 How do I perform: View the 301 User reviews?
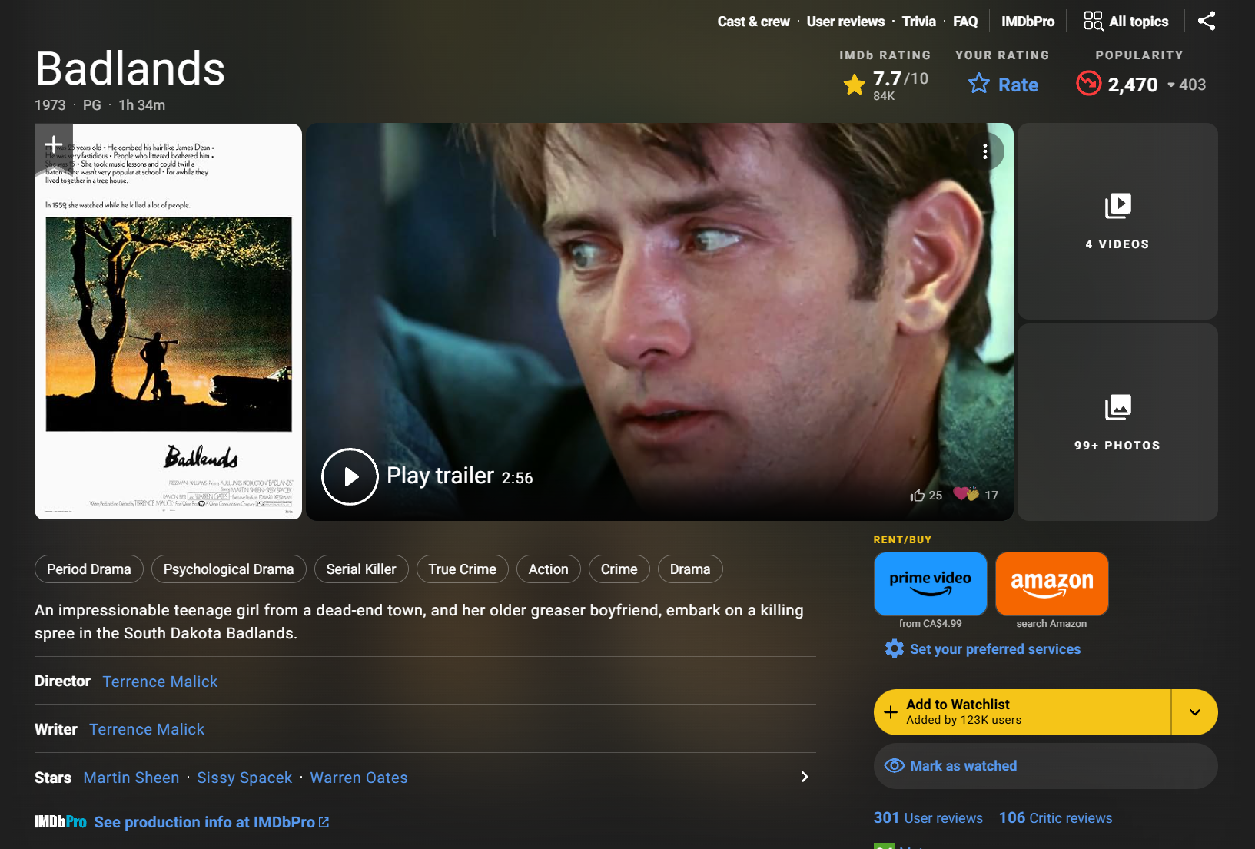click(x=928, y=818)
